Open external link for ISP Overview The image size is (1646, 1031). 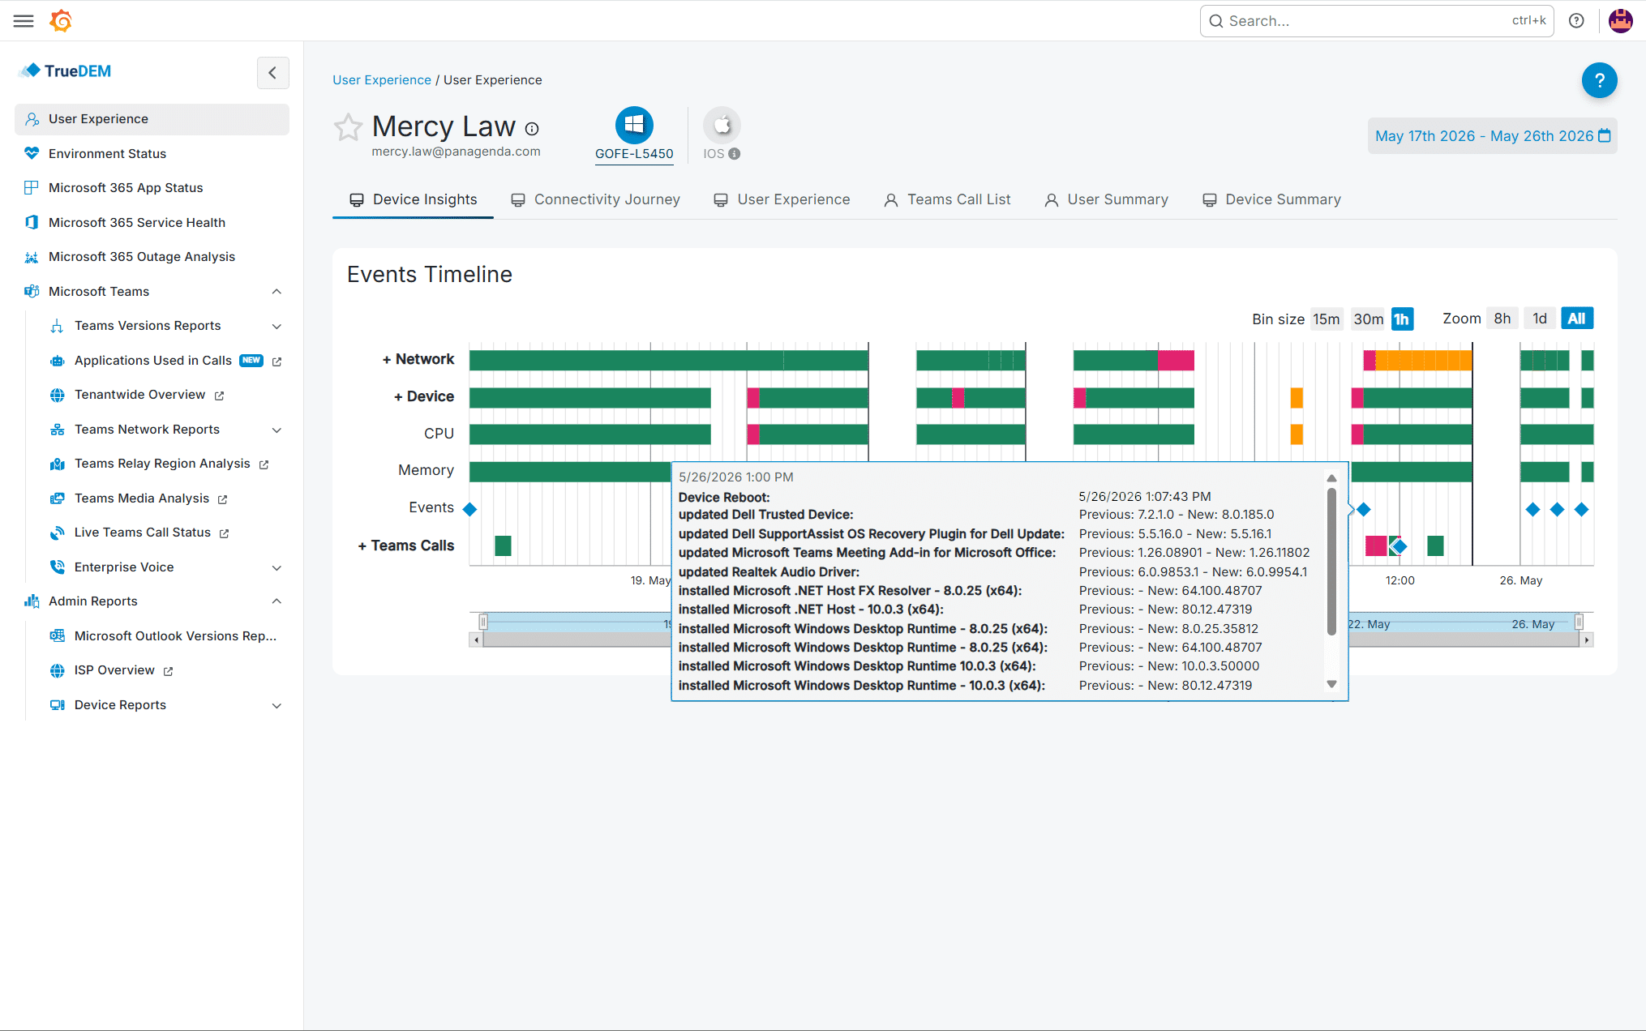tap(168, 671)
